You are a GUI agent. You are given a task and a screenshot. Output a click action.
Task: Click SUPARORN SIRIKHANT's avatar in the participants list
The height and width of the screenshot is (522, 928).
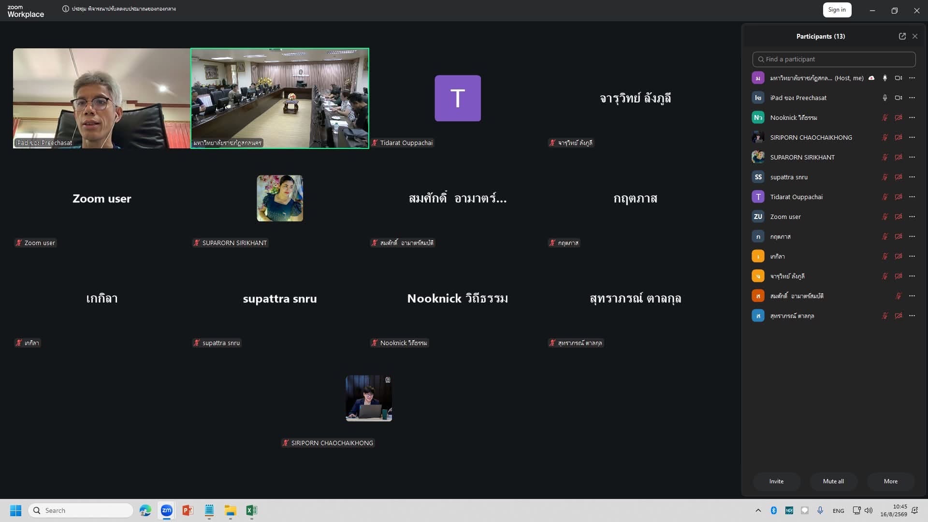point(758,157)
